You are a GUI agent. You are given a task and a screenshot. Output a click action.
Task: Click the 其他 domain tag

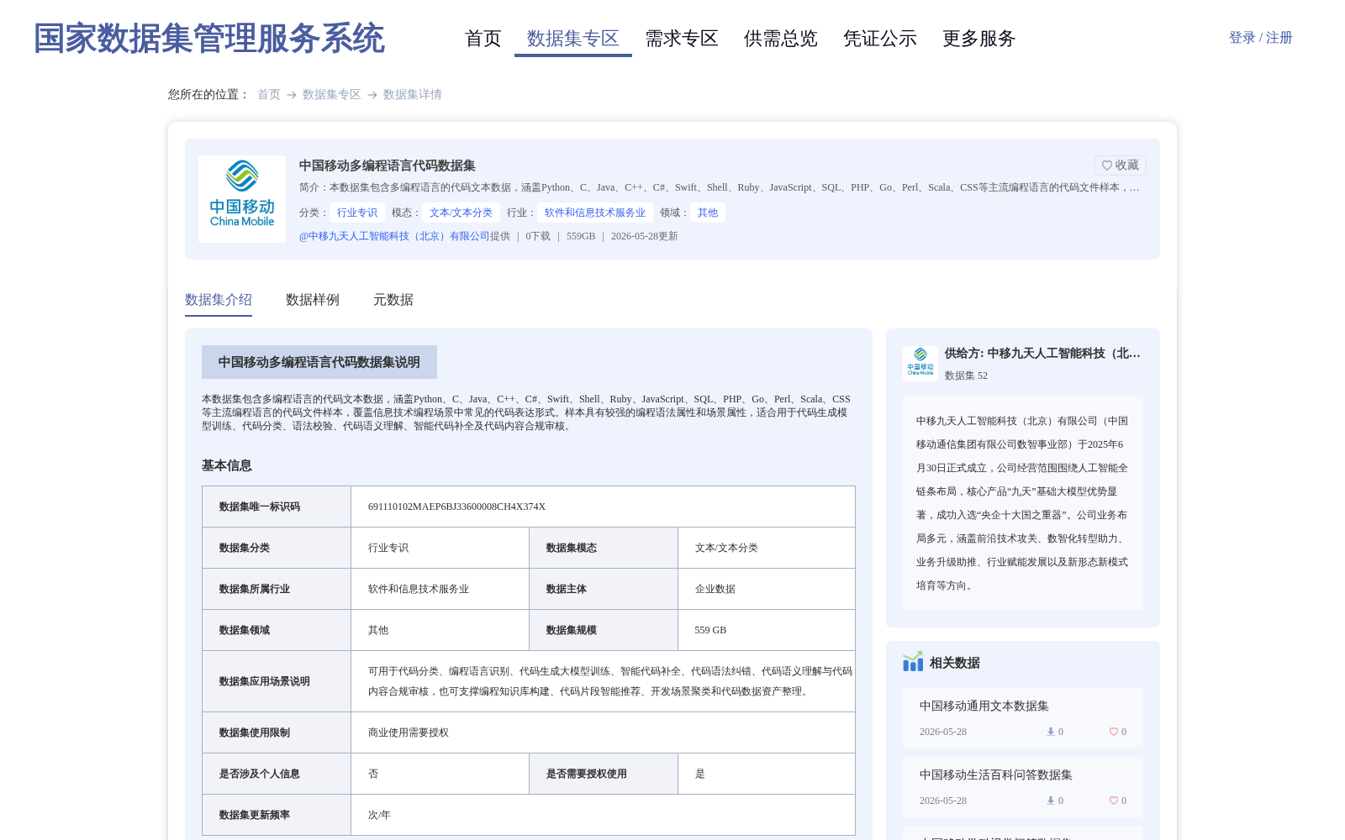(708, 213)
